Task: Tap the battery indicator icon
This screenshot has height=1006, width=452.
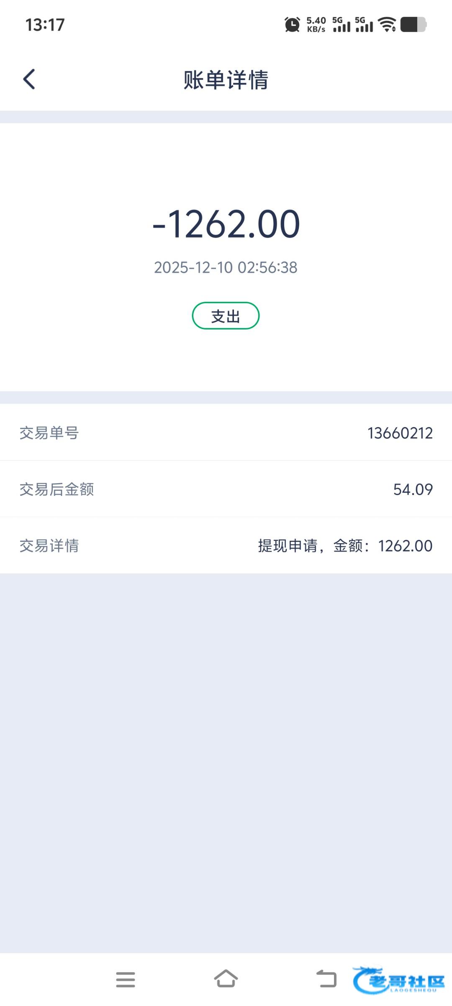Action: pyautogui.click(x=413, y=24)
